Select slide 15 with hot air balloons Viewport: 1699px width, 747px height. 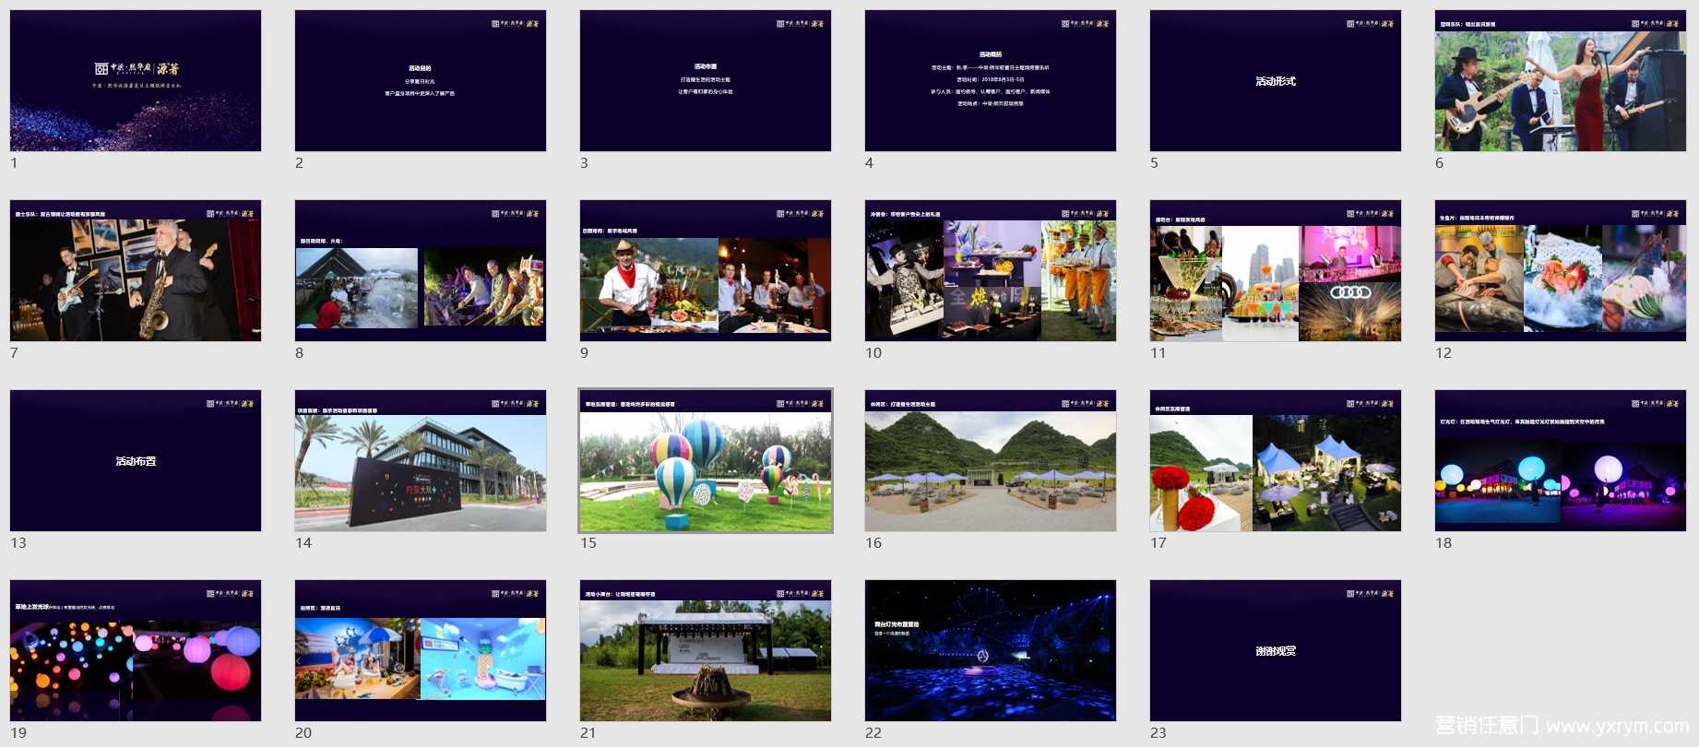(x=706, y=461)
